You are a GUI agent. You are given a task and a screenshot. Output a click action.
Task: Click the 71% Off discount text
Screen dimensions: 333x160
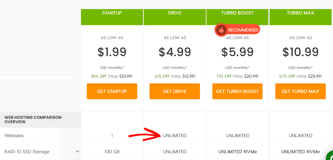point(224,76)
